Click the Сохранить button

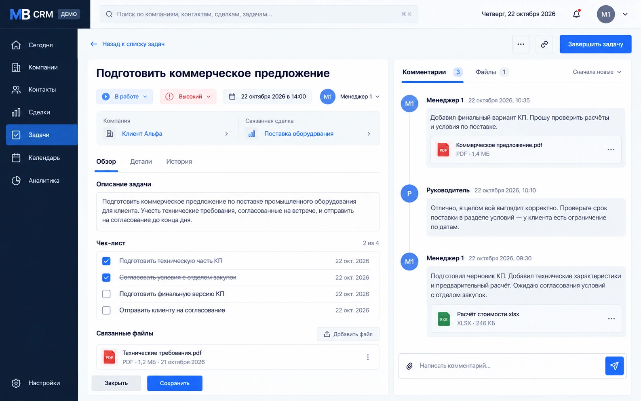pyautogui.click(x=175, y=383)
